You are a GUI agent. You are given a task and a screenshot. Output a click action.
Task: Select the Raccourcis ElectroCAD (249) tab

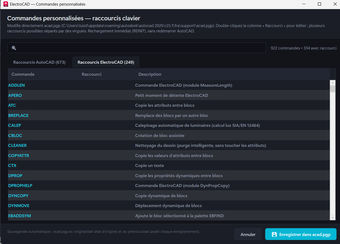106,62
